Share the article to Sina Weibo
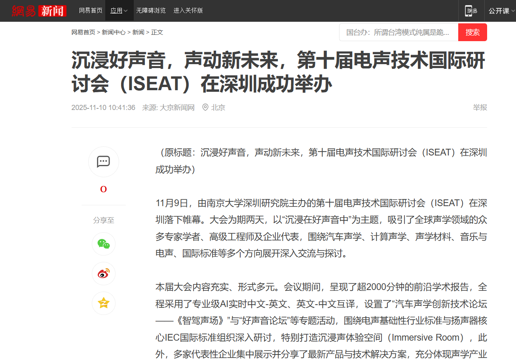516x362 pixels. [103, 273]
